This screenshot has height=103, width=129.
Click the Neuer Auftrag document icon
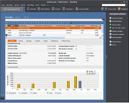[x=39, y=9]
